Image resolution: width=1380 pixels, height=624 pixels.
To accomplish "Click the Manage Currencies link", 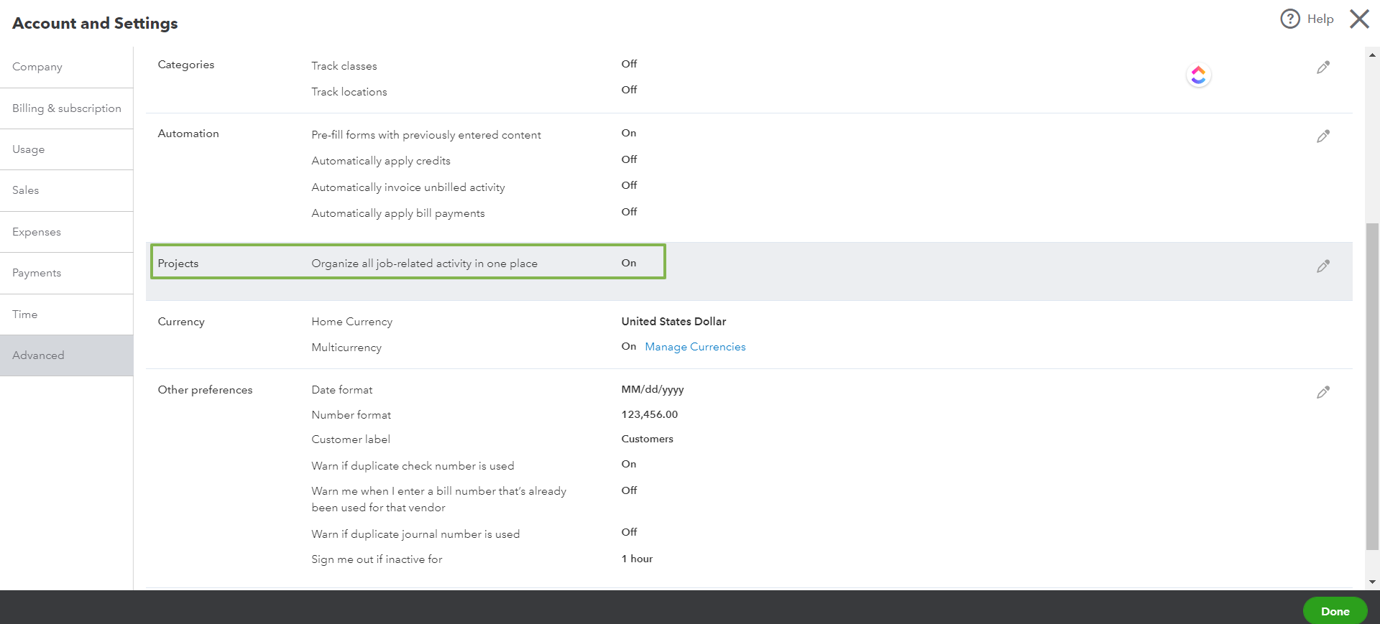I will point(695,347).
